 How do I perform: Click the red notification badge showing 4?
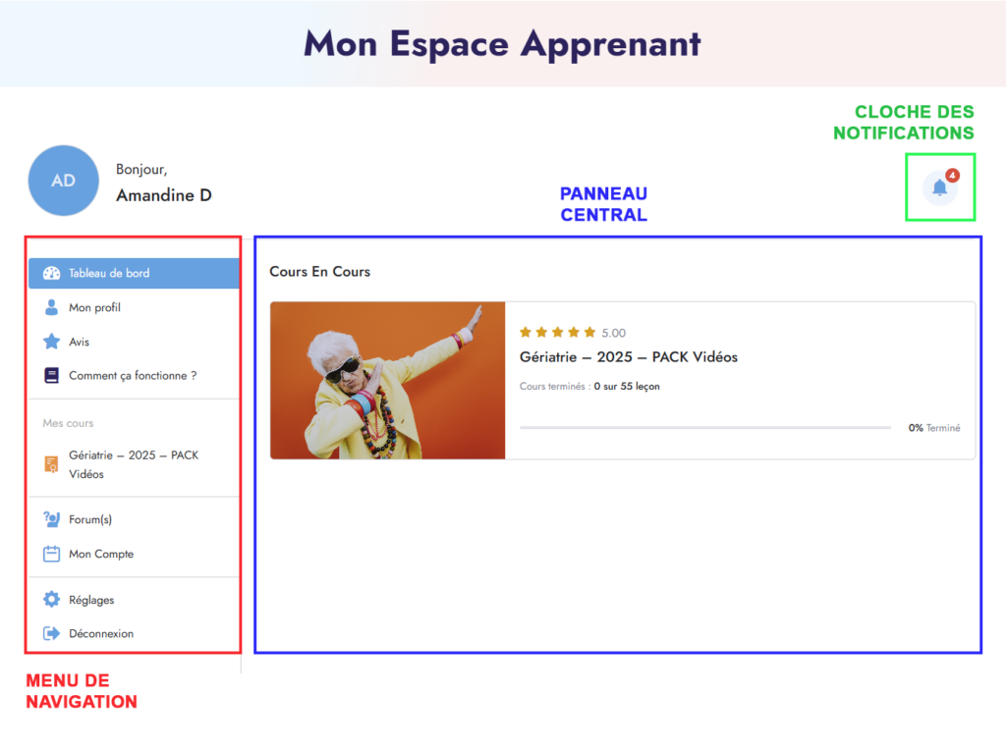coord(952,175)
